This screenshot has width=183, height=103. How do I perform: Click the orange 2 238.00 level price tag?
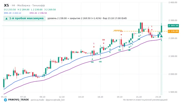pyautogui.click(x=173, y=31)
